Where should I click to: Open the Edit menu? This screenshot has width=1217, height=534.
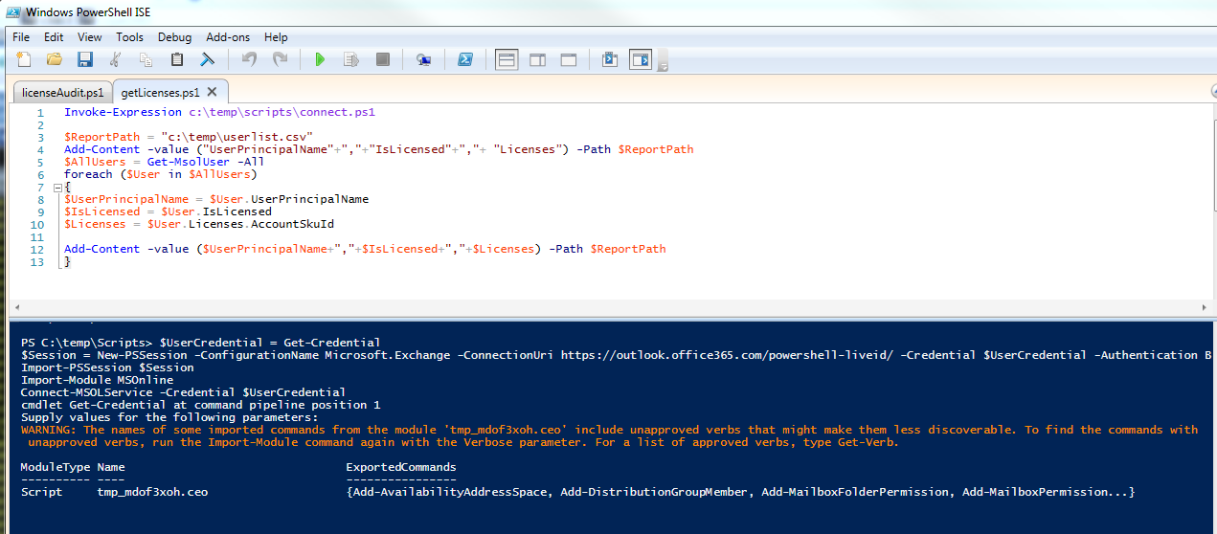coord(54,37)
